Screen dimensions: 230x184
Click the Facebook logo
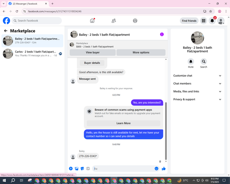tap(6, 21)
